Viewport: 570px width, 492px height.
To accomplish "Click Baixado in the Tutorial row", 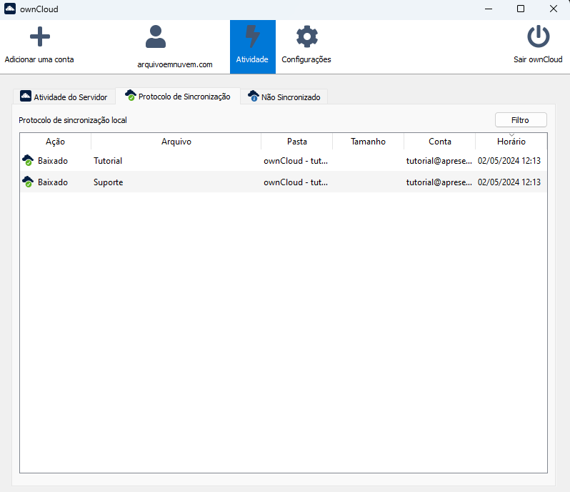I will (53, 161).
